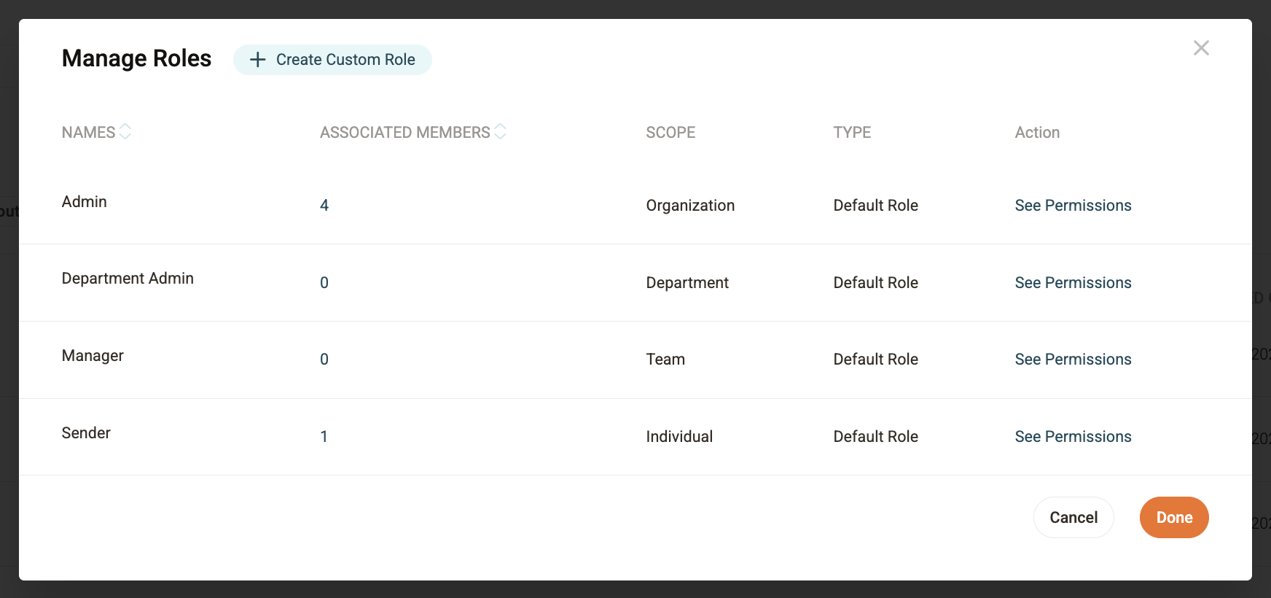Cancel the Manage Roles dialog
Image resolution: width=1271 pixels, height=598 pixels.
[x=1073, y=518]
